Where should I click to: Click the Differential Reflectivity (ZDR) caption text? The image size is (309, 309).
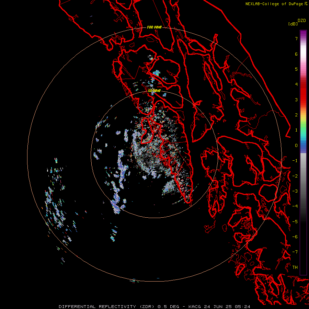pyautogui.click(x=154, y=307)
